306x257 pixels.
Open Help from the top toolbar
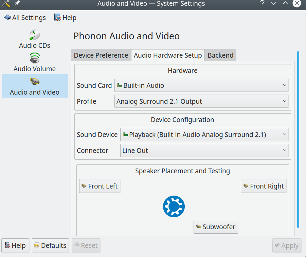click(65, 18)
